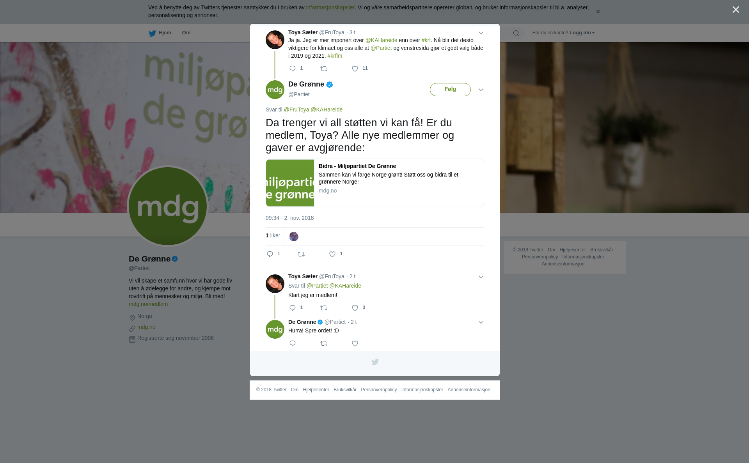Open the Om item in top navigation

[186, 33]
